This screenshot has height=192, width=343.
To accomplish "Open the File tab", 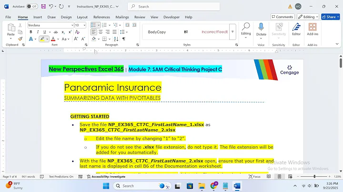I will tap(8, 17).
